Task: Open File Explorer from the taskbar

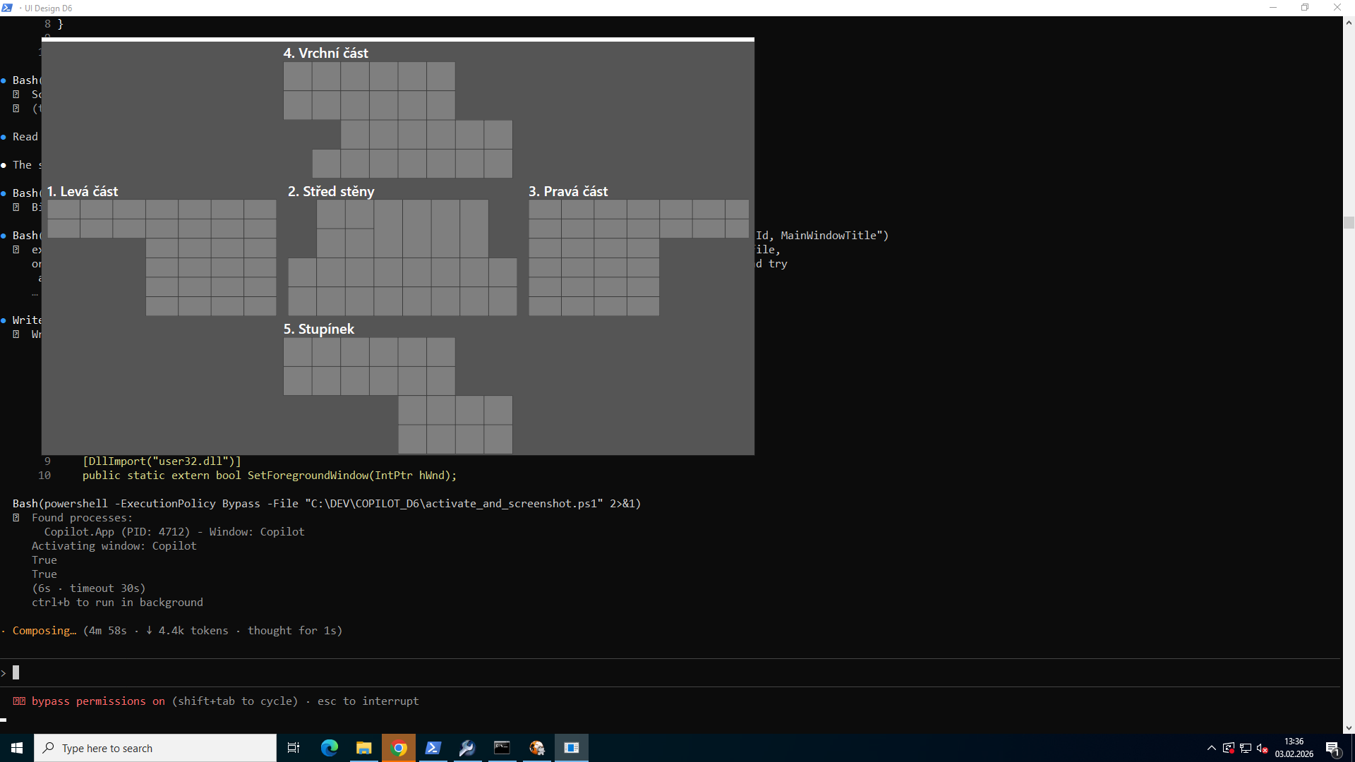Action: 363,748
